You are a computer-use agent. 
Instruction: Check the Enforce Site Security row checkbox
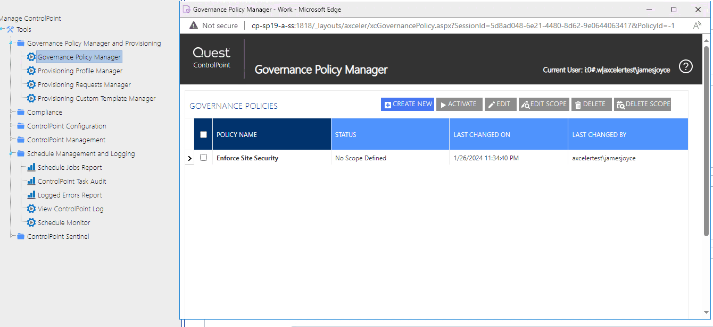[x=203, y=158]
